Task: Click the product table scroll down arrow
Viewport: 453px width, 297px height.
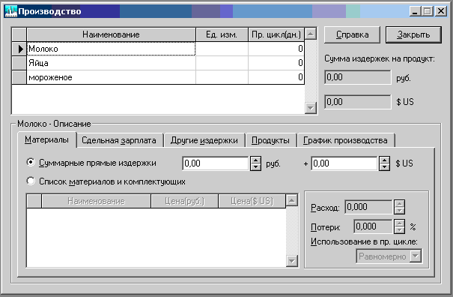Action: (311, 108)
